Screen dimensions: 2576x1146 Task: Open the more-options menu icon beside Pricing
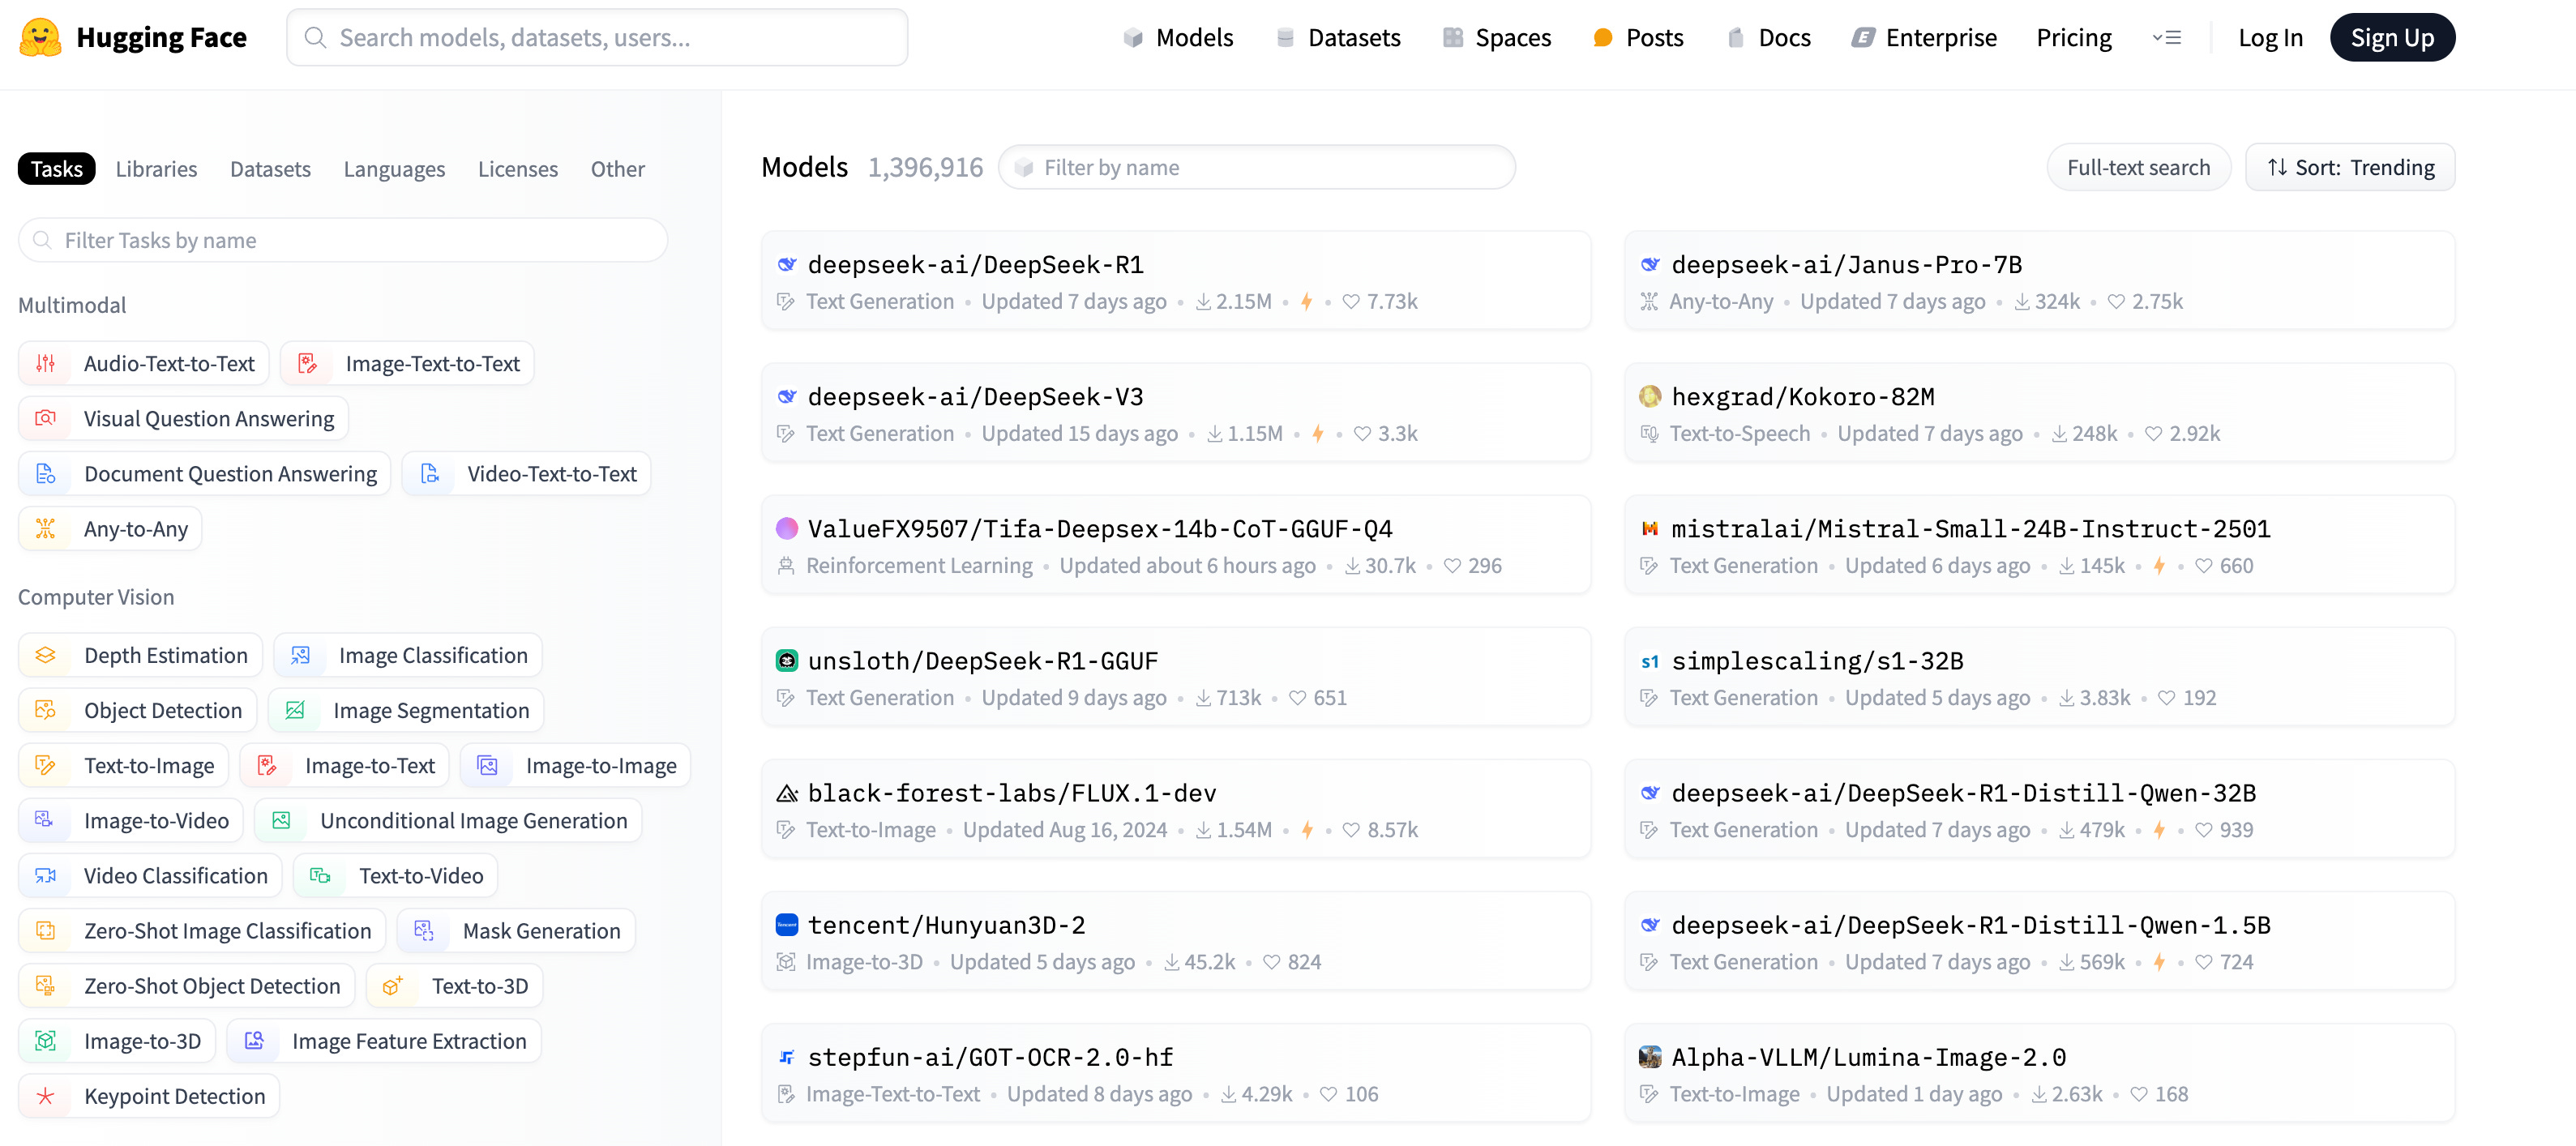click(2166, 38)
